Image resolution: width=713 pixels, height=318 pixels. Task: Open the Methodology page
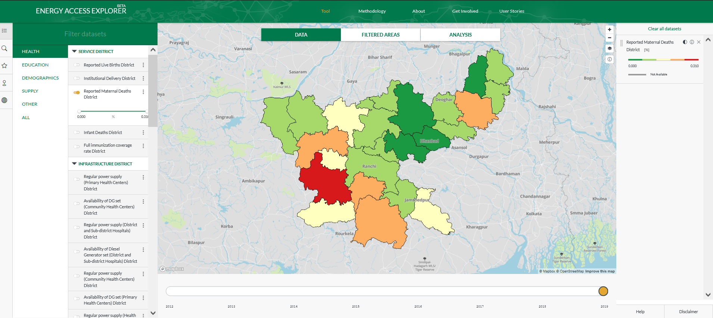(372, 11)
